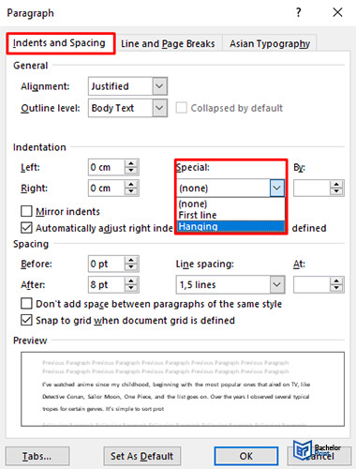356x469 pixels.
Task: Enable the Mirror indents checkbox
Action: [26, 211]
